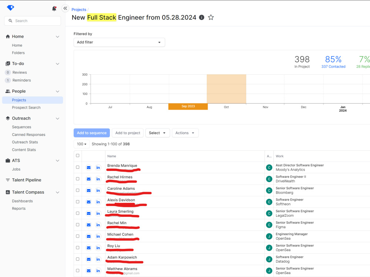The image size is (370, 277).
Task: Select the Sep 2023 timeline marker
Action: click(188, 106)
